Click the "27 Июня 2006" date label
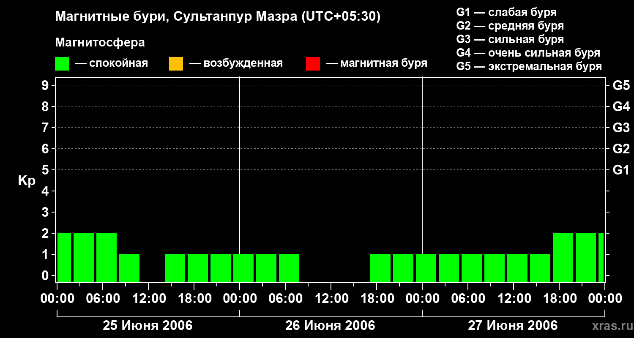The image size is (634, 338). click(x=513, y=326)
